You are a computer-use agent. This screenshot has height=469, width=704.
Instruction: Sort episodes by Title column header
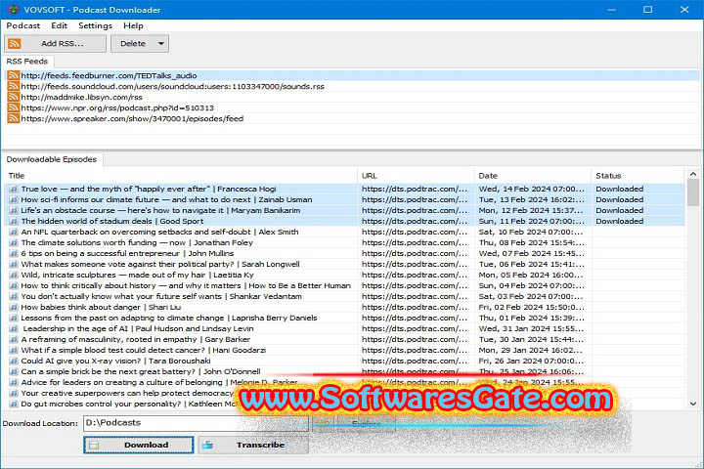[x=181, y=176]
